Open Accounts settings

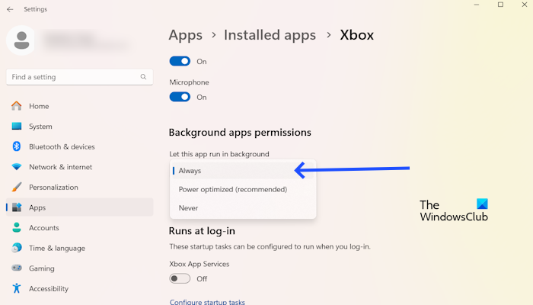79,227
